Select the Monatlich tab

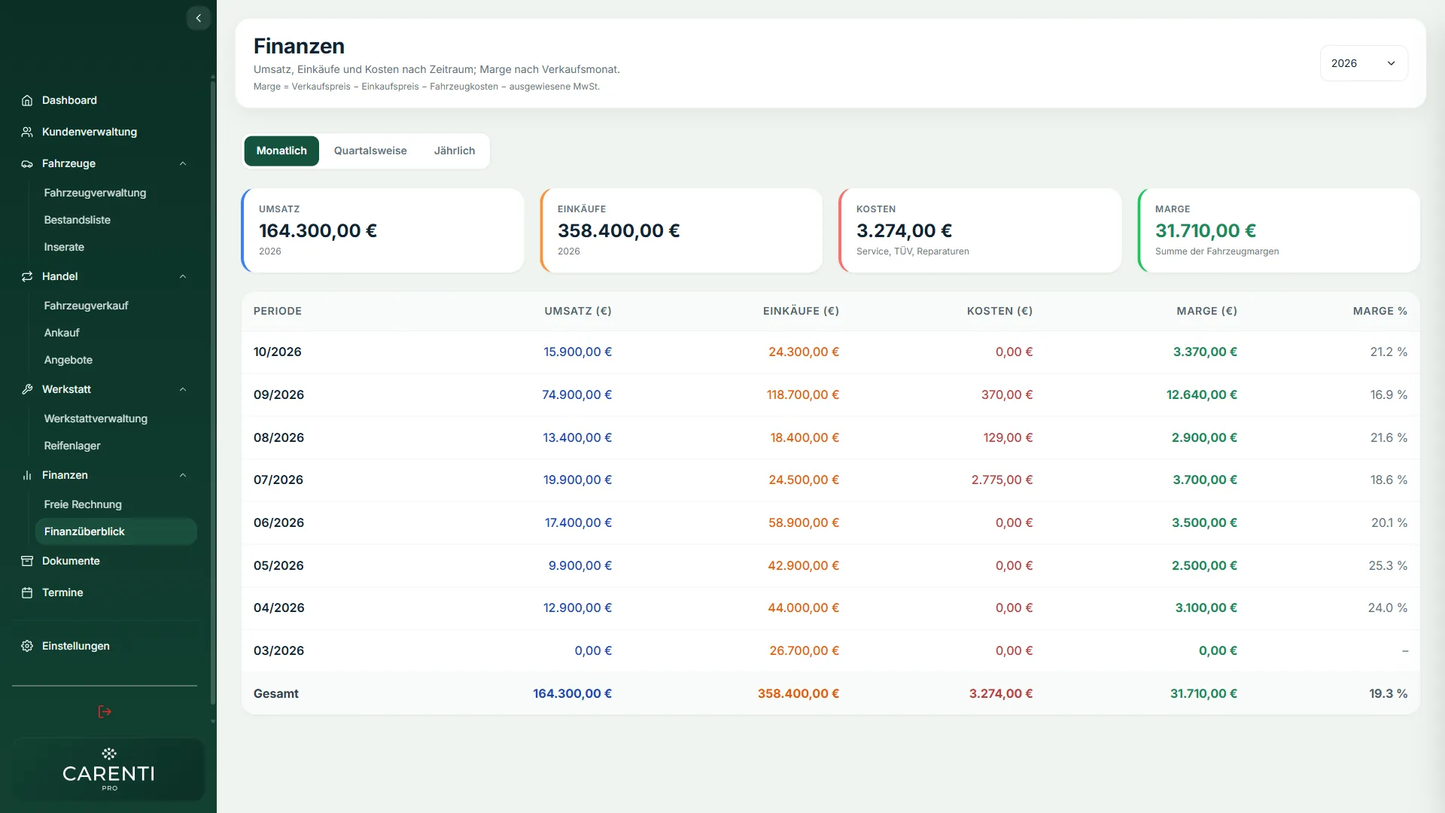pos(281,151)
